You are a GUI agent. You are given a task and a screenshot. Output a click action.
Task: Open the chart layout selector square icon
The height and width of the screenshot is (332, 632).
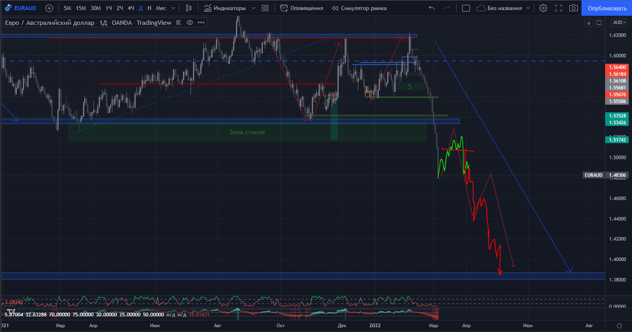tap(466, 8)
